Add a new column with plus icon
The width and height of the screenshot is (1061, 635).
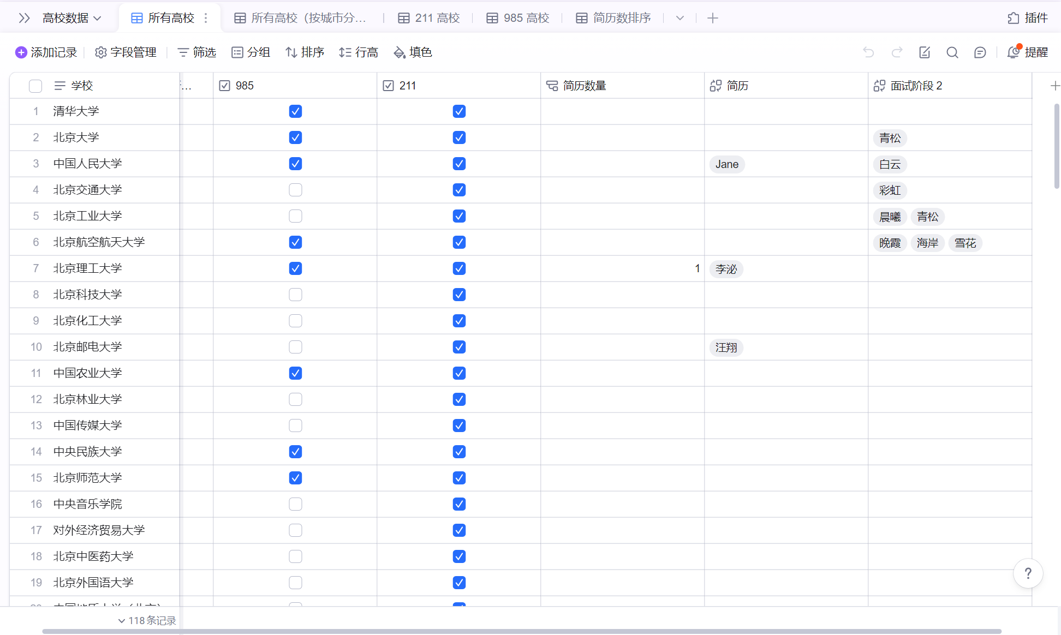point(1054,86)
